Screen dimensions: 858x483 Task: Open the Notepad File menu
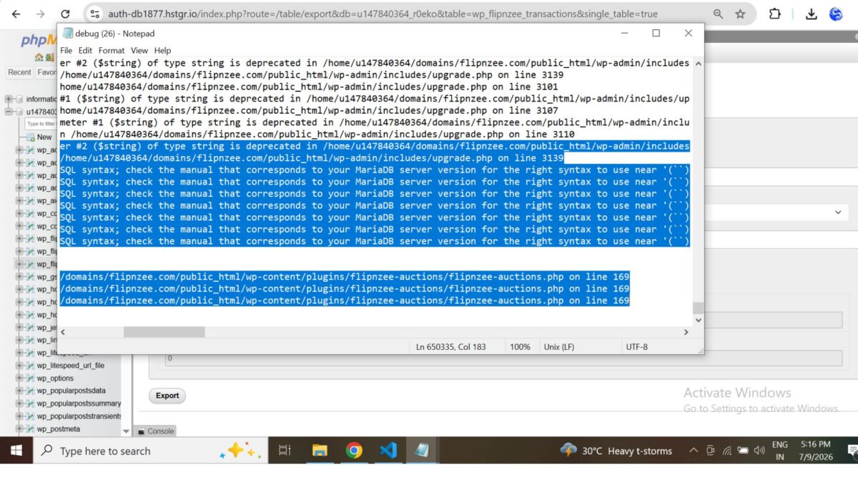pyautogui.click(x=66, y=51)
